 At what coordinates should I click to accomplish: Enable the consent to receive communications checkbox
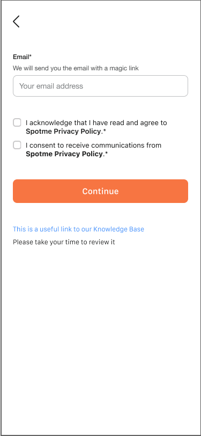17,145
